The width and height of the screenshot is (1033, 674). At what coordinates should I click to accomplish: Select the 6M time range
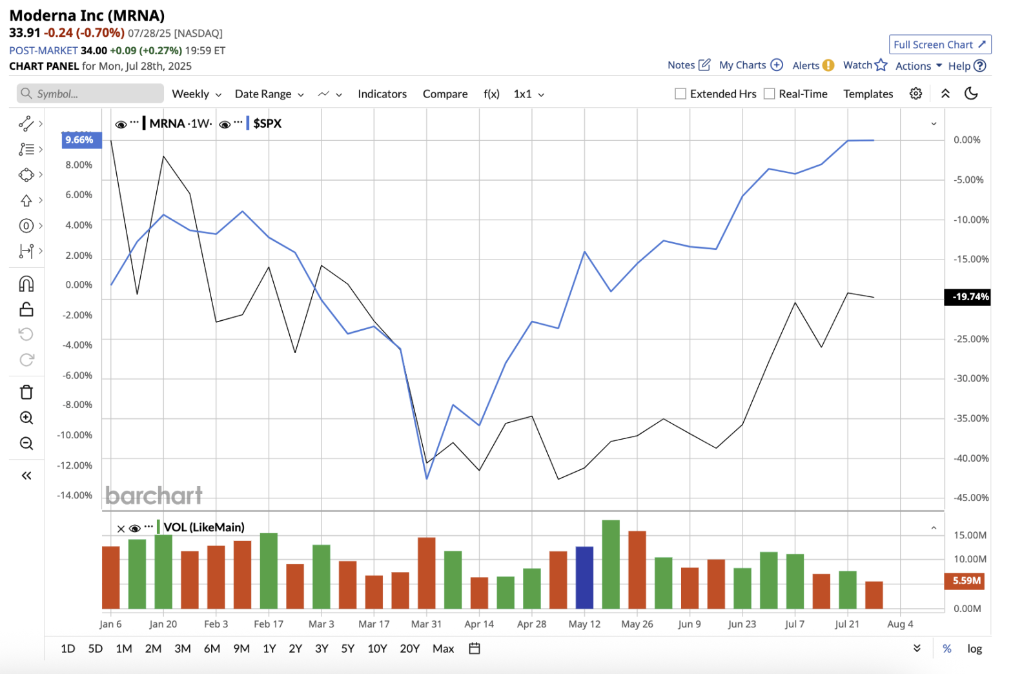[212, 649]
